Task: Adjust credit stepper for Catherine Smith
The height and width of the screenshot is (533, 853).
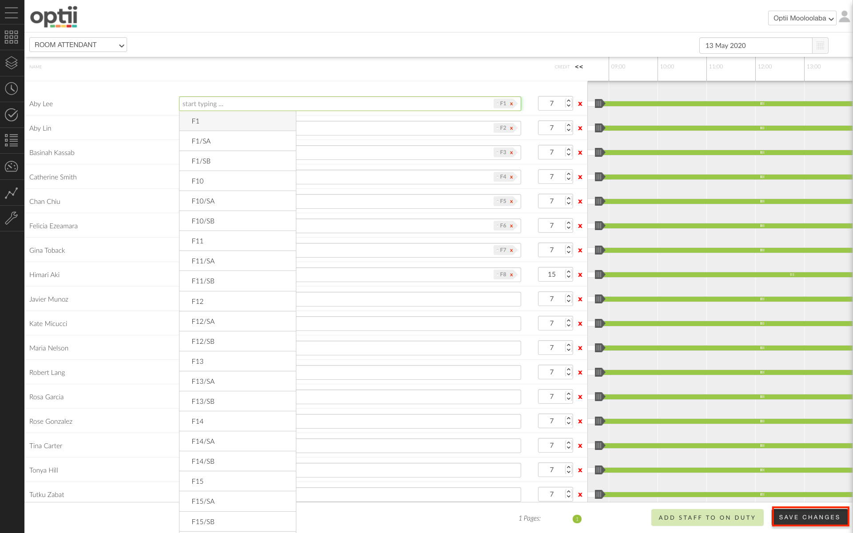Action: pyautogui.click(x=568, y=177)
